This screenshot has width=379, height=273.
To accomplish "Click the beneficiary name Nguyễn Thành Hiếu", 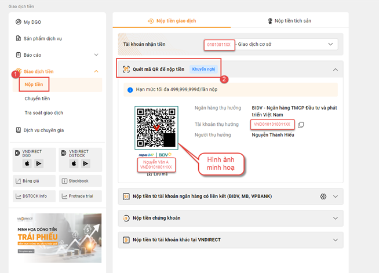I will click(x=273, y=135).
